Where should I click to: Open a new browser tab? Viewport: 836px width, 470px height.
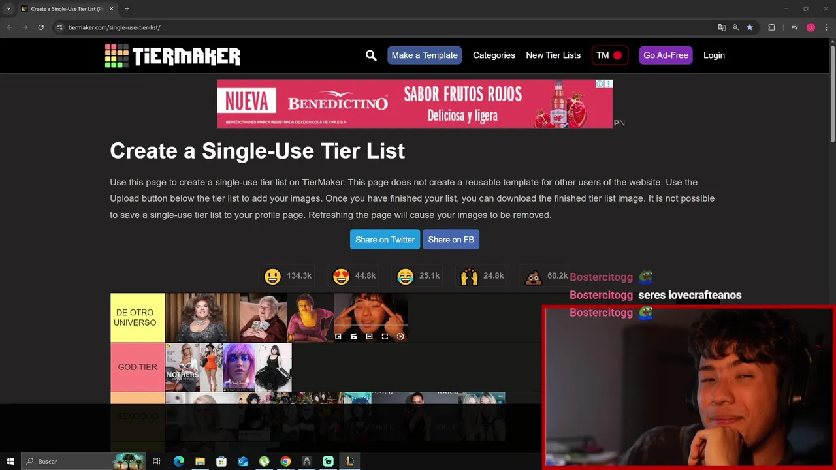(x=127, y=9)
